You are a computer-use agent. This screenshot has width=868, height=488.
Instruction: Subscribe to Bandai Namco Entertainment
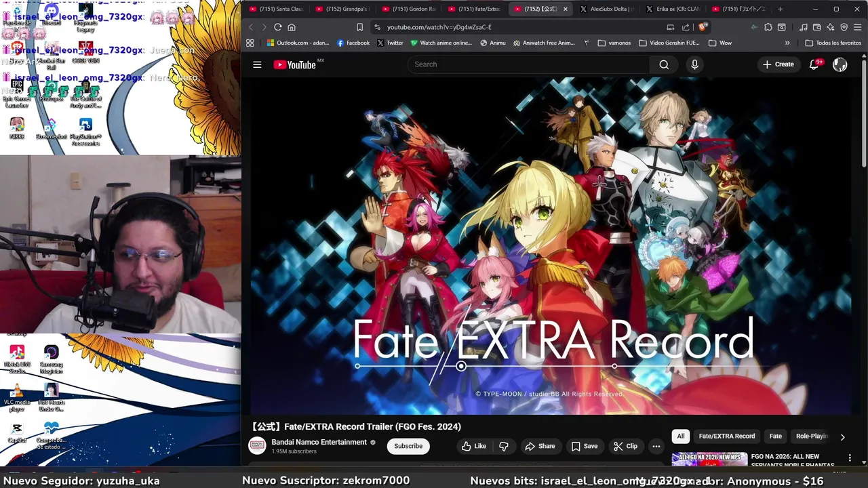click(408, 446)
